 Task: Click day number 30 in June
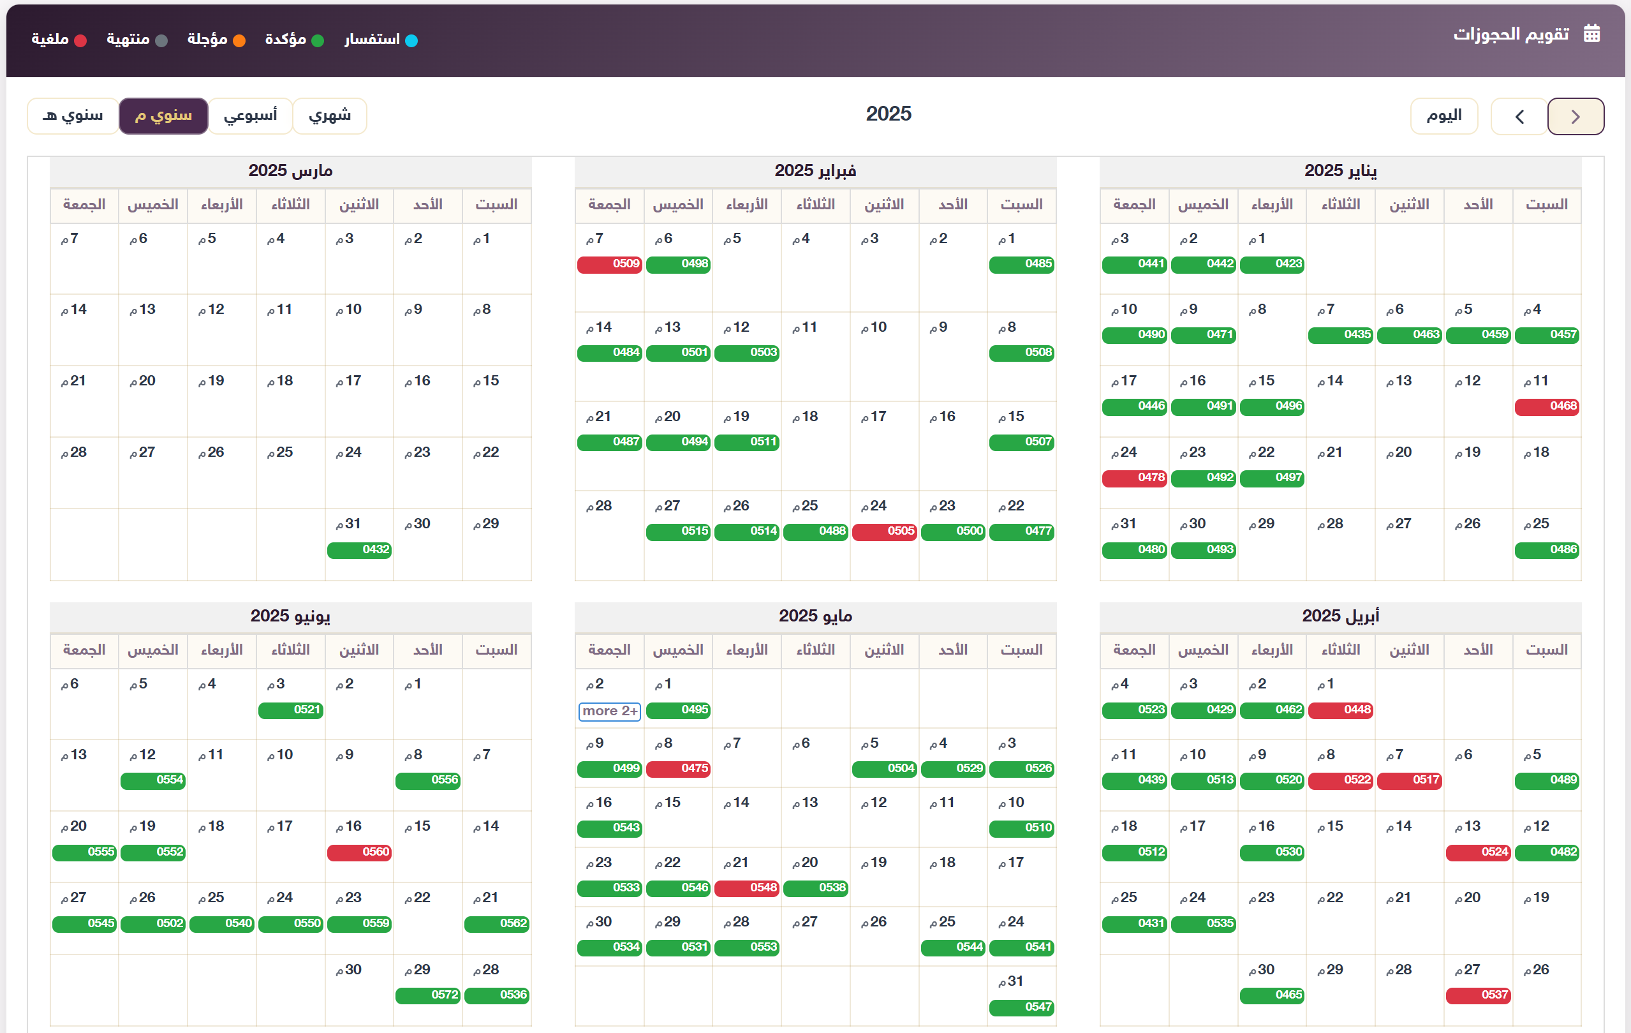tap(350, 970)
